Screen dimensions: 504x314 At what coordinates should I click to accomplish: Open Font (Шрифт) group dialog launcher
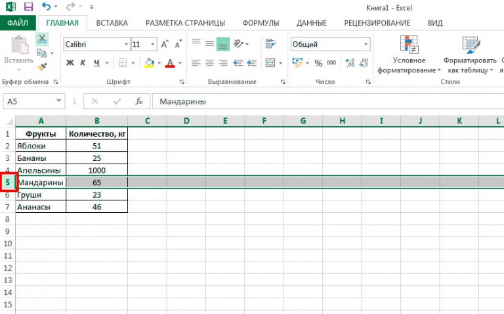click(x=182, y=82)
